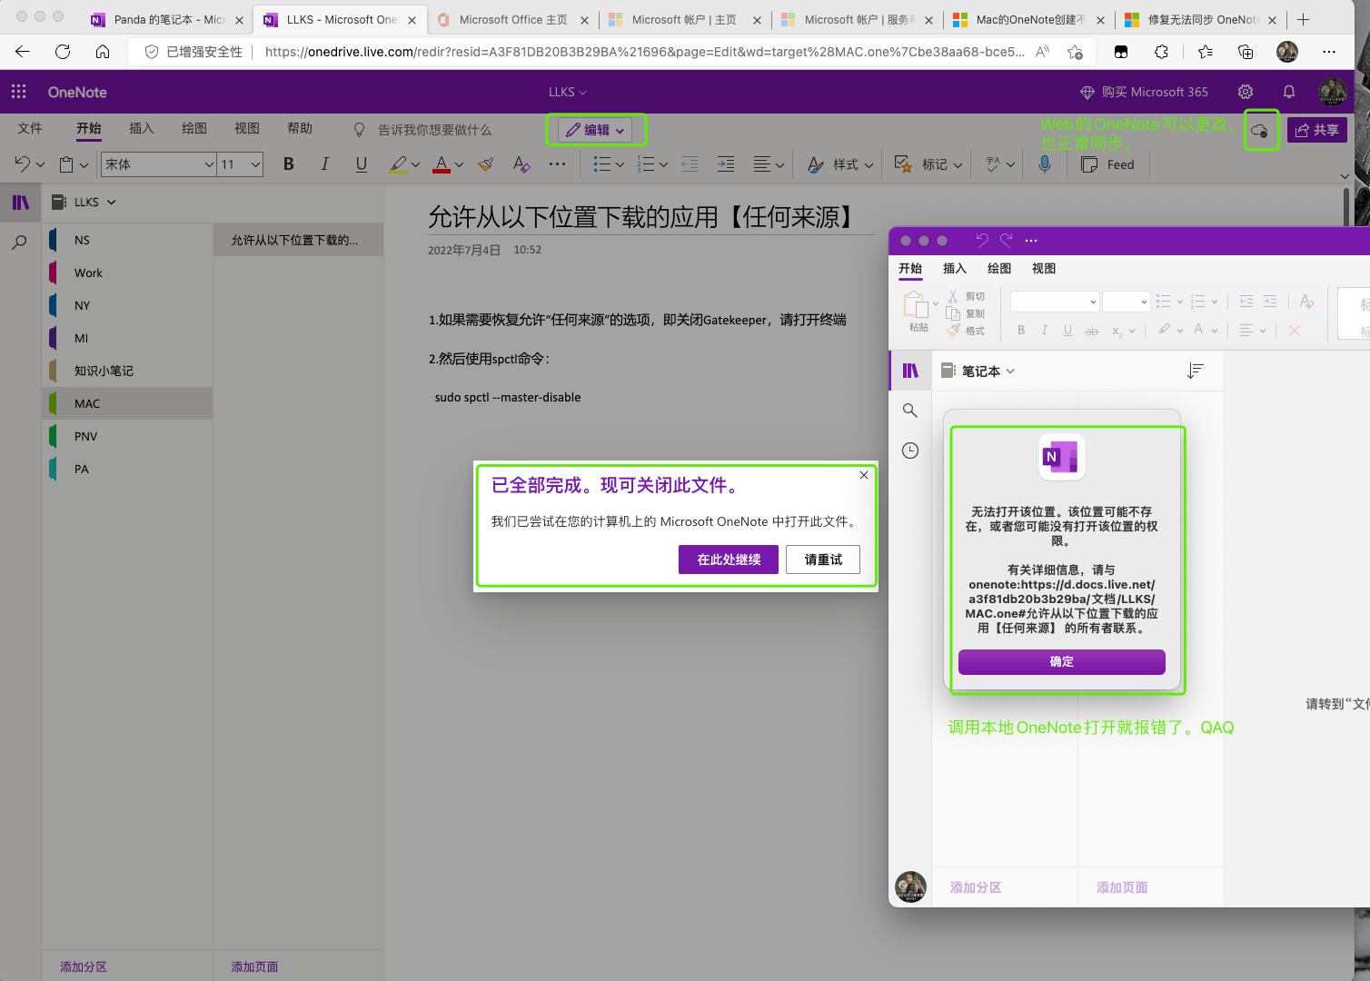Open the more options ellipsis in desktop OneNote title bar
The width and height of the screenshot is (1370, 981).
[x=1031, y=241]
